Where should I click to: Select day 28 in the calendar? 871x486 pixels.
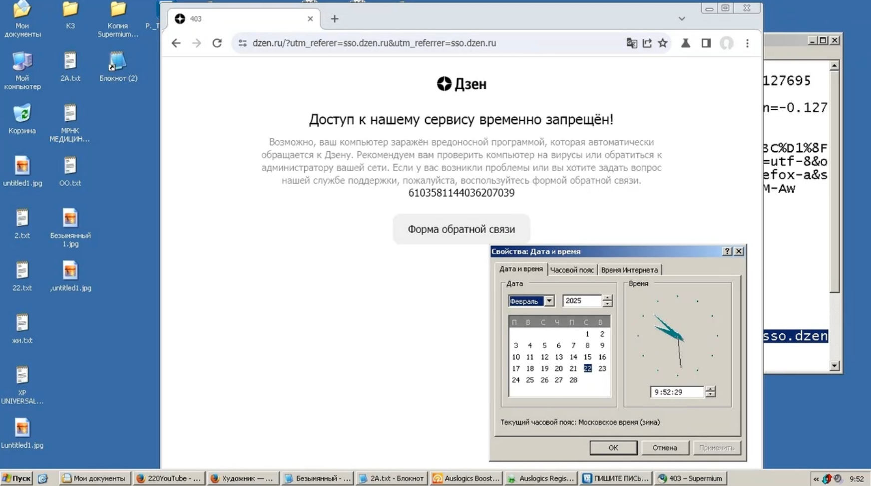click(573, 380)
